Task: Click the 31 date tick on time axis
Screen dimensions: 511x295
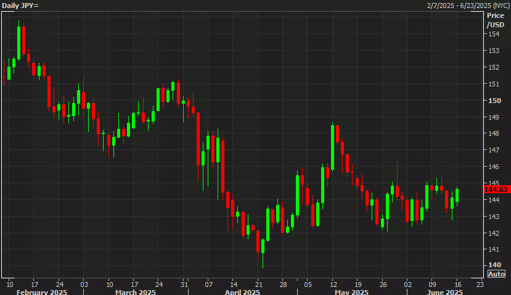Action: click(184, 285)
